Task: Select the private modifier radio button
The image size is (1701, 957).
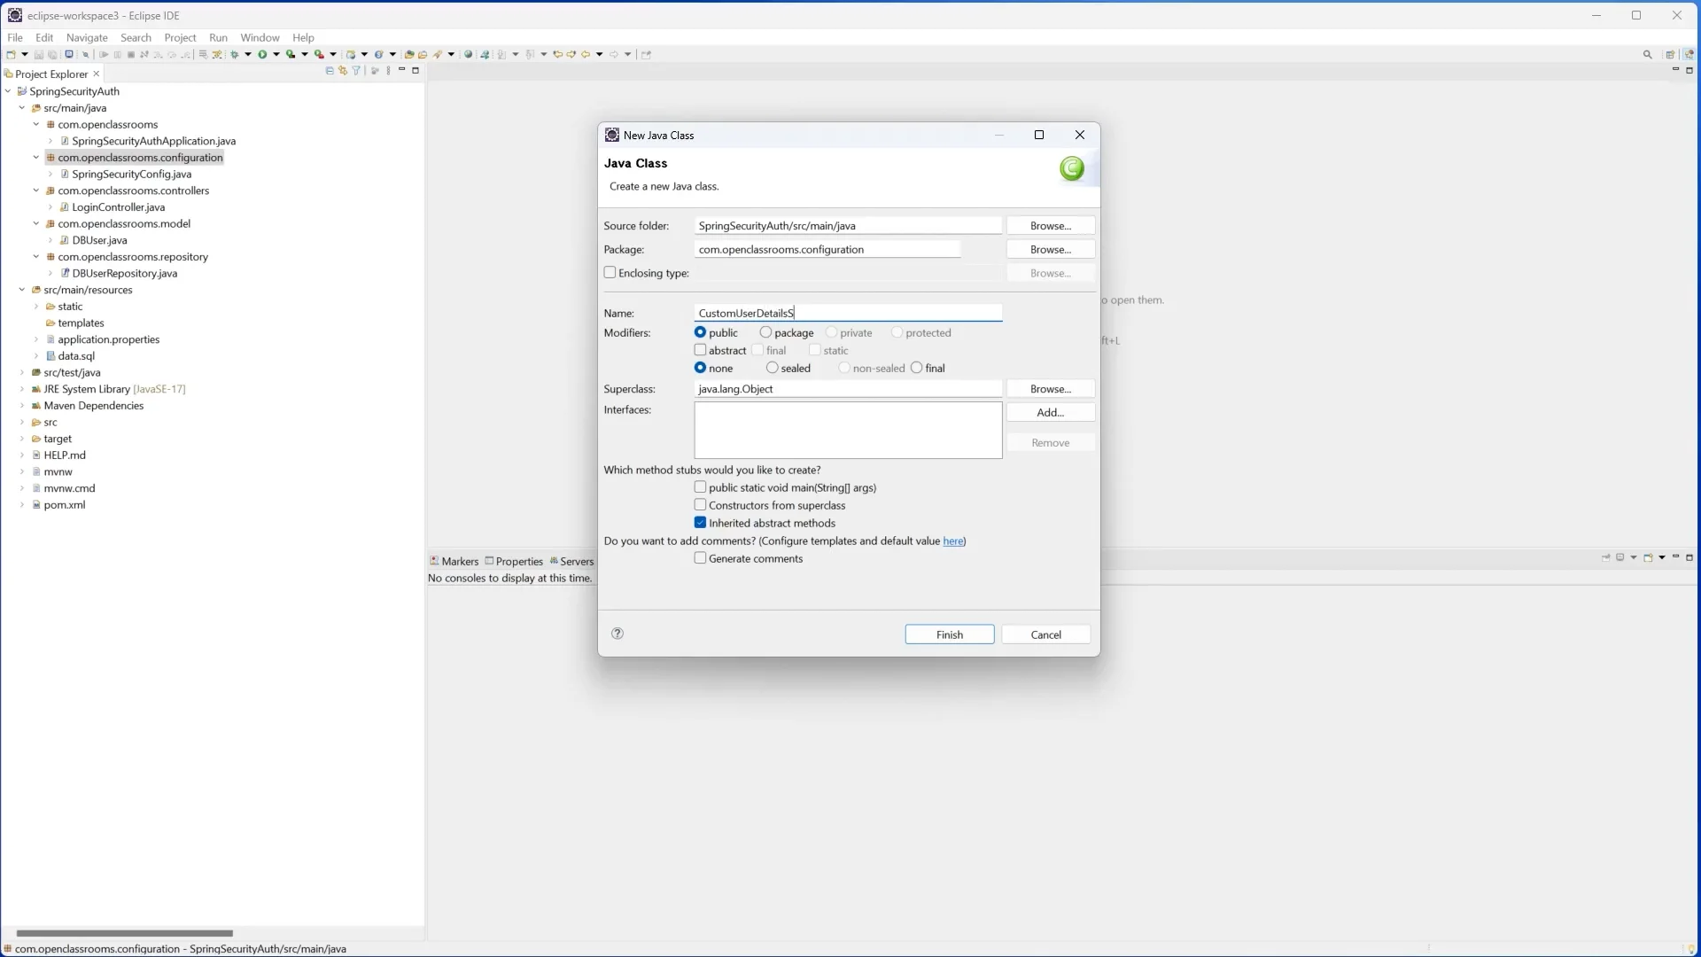Action: pos(830,332)
